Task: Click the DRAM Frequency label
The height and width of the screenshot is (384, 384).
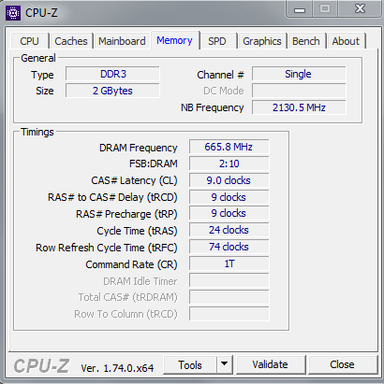Action: (x=139, y=148)
